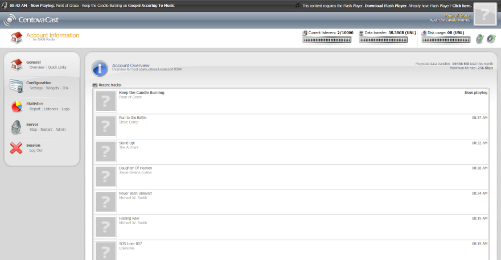
Task: Click the track title Never Been Unloved
Action: 135,193
